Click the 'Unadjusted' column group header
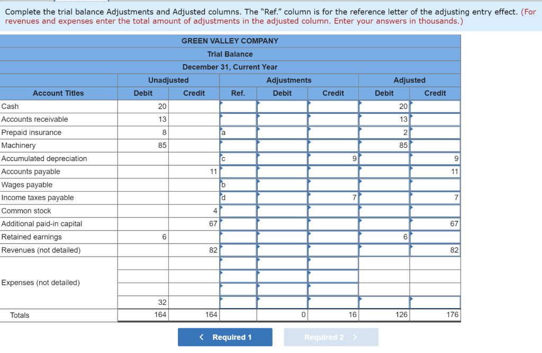This screenshot has height=353, width=542. click(168, 80)
